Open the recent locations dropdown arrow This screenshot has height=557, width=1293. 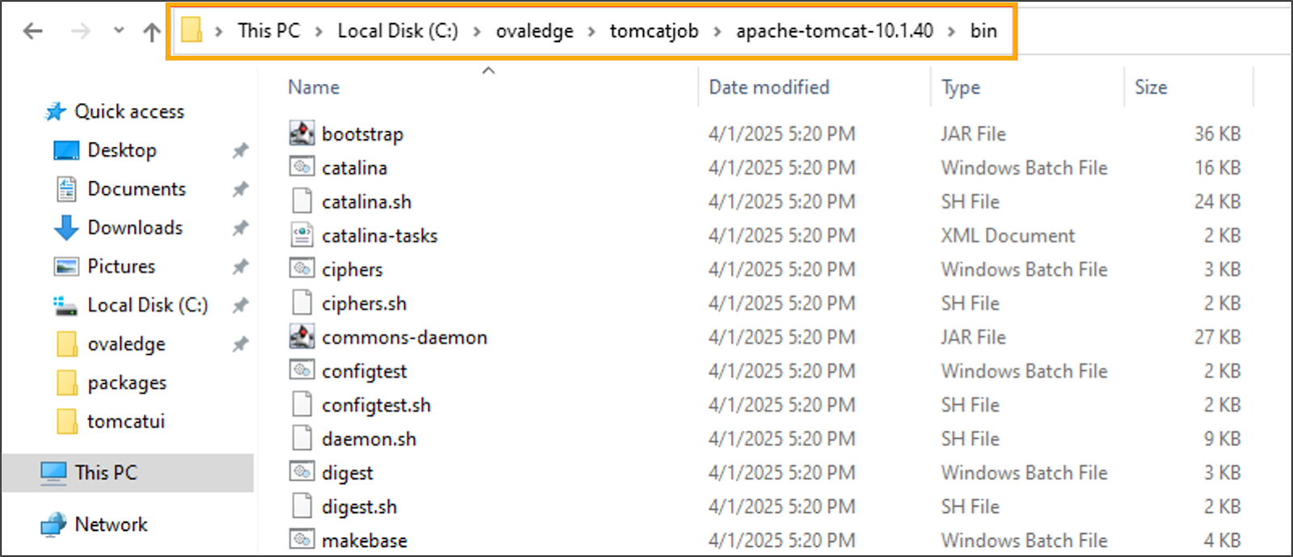(x=119, y=31)
